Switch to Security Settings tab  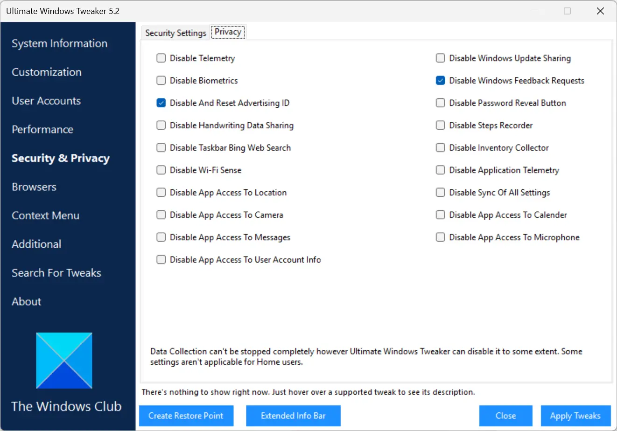[x=175, y=33]
